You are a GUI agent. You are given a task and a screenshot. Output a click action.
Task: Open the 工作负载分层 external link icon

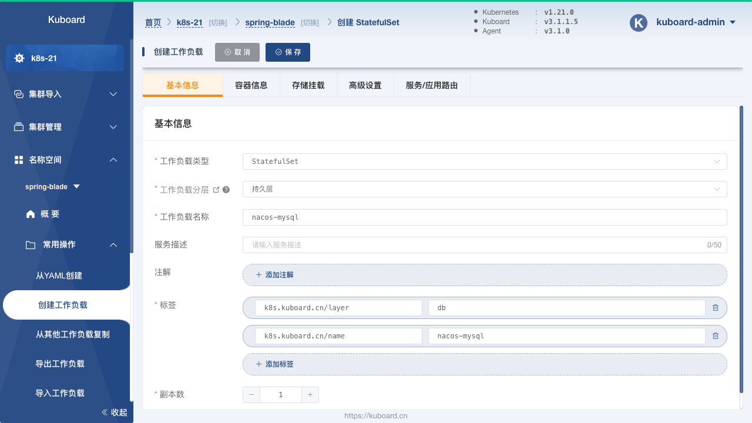tap(216, 190)
